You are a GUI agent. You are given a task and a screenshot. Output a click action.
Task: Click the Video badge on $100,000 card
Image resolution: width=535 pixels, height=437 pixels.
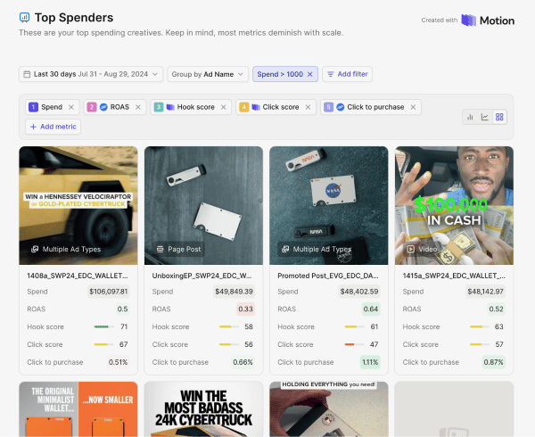click(422, 249)
